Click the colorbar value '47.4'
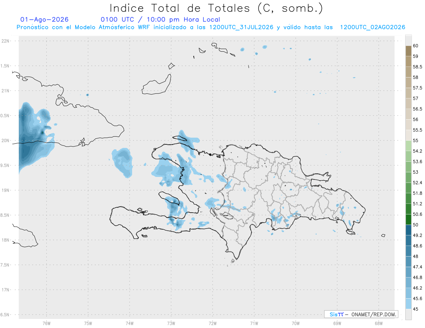 [417, 267]
